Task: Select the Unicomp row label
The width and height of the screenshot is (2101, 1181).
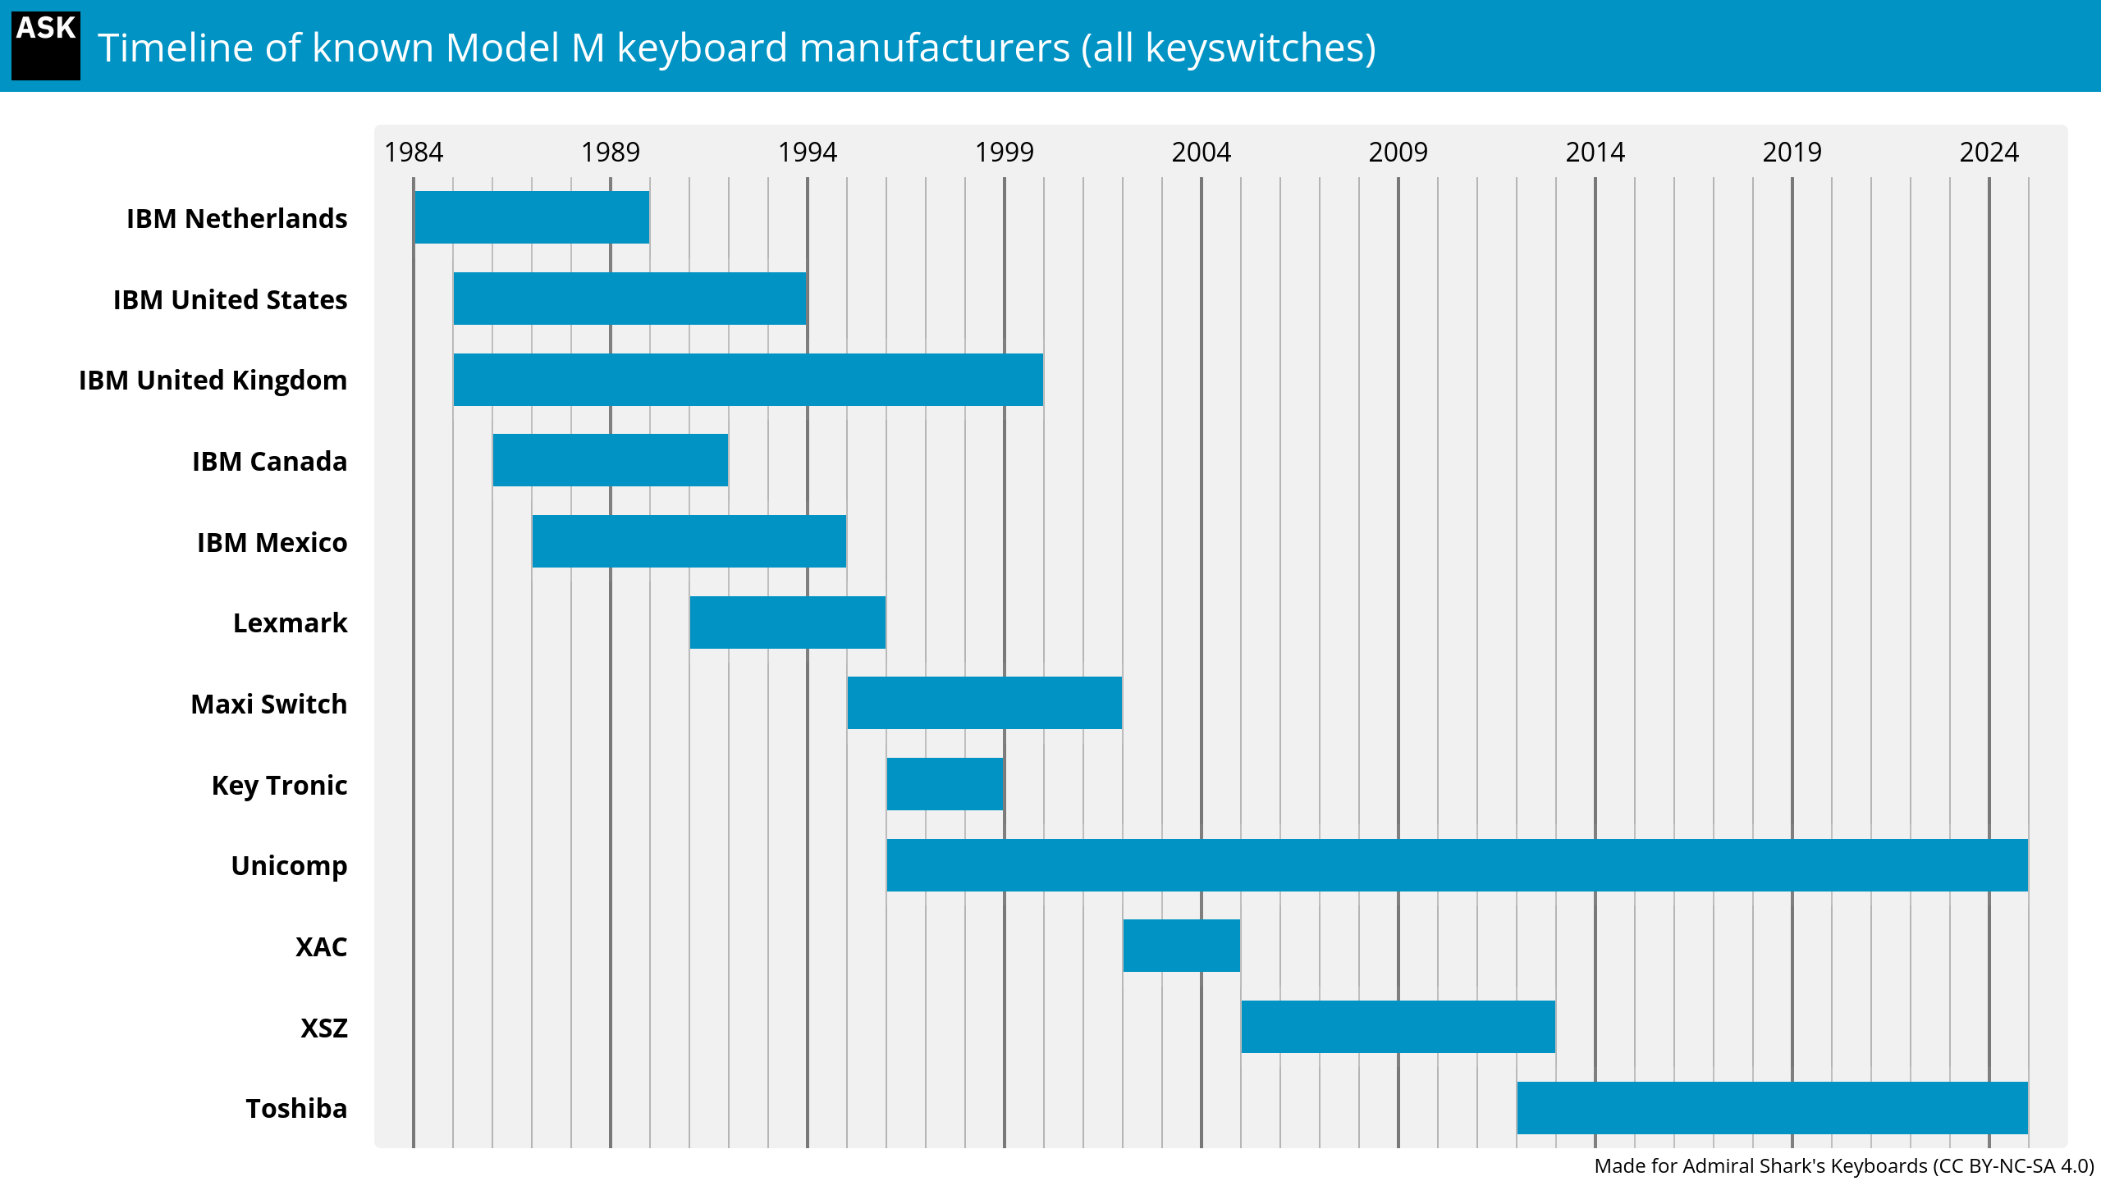Action: (289, 866)
